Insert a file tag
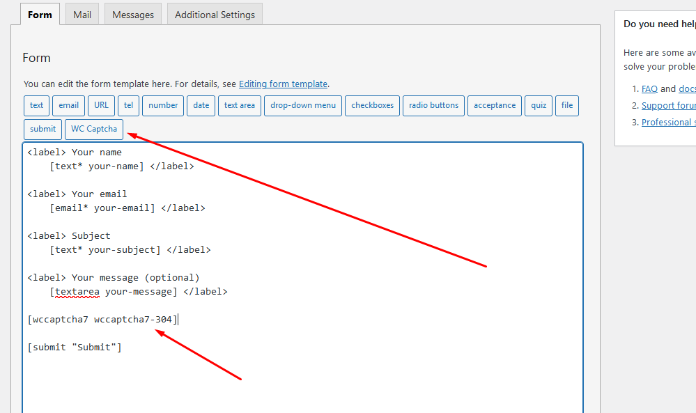This screenshot has height=413, width=696. [567, 106]
